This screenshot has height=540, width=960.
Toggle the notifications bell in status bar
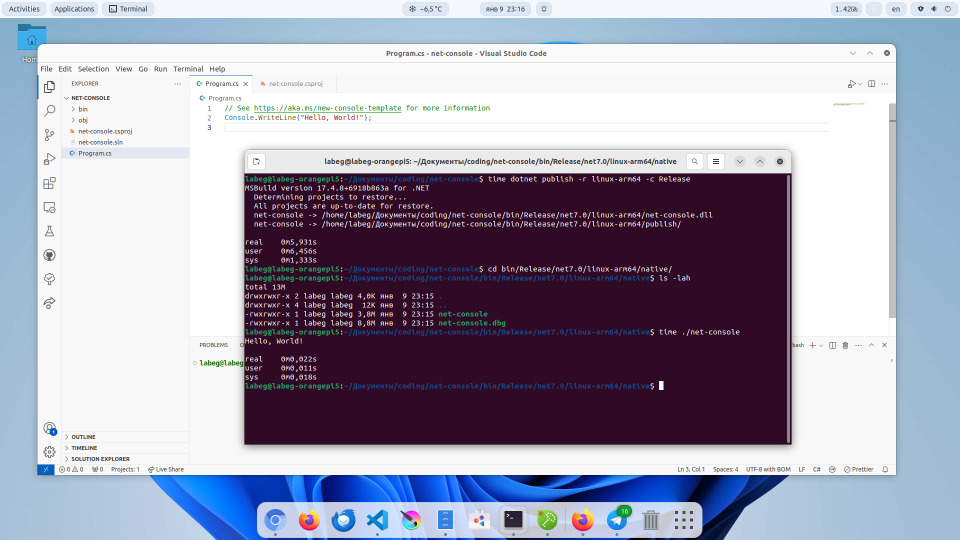[885, 469]
